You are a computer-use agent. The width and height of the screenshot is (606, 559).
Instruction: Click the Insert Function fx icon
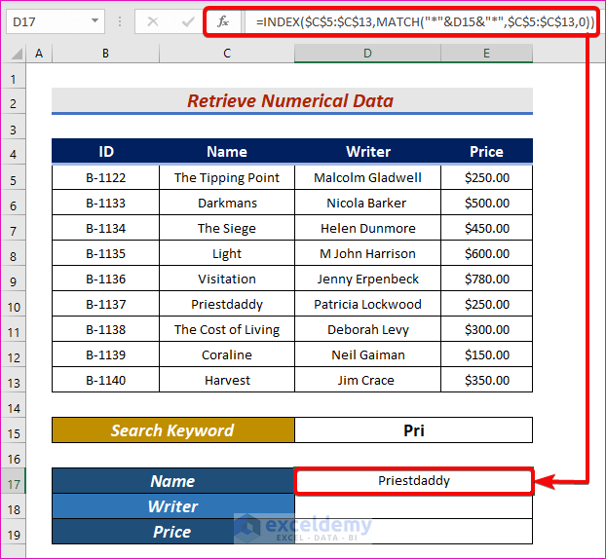pyautogui.click(x=223, y=21)
